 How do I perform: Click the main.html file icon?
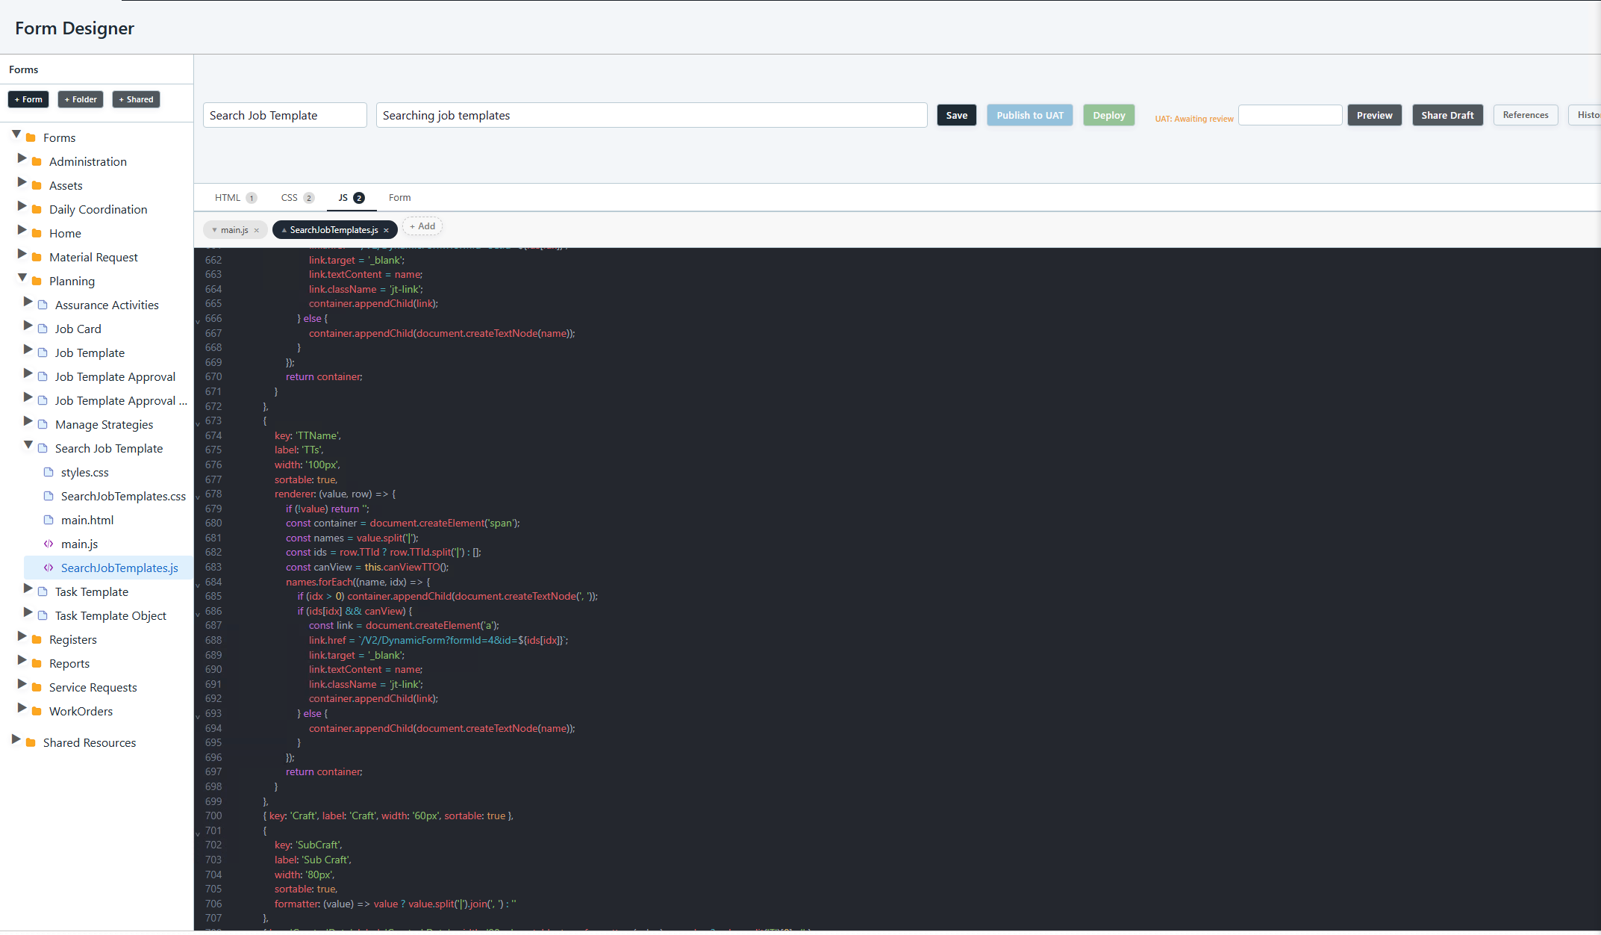coord(48,520)
